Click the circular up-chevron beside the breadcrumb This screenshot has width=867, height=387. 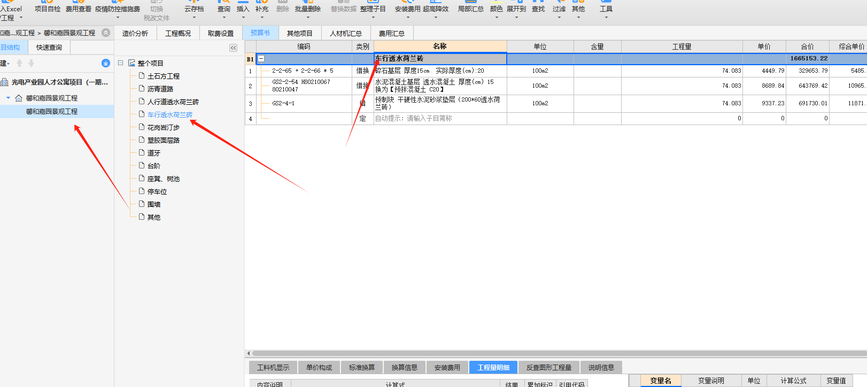click(106, 33)
